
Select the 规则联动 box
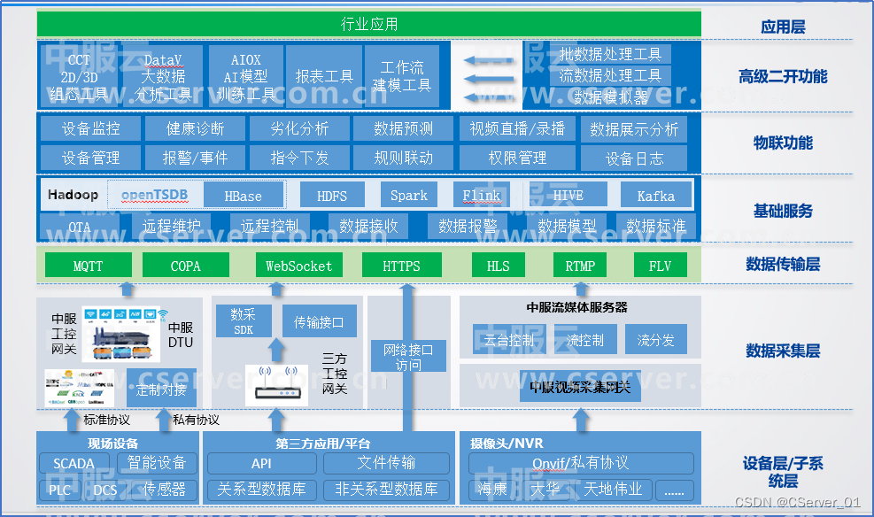pos(404,158)
